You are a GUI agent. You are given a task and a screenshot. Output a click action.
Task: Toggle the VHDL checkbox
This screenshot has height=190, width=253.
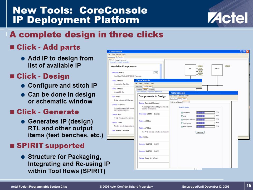(182, 116)
